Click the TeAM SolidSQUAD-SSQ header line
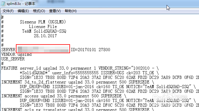Viewport: 199px width, 111px height. (44, 31)
